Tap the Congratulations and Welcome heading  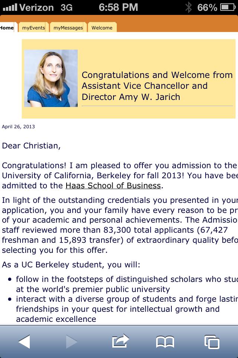(x=157, y=86)
